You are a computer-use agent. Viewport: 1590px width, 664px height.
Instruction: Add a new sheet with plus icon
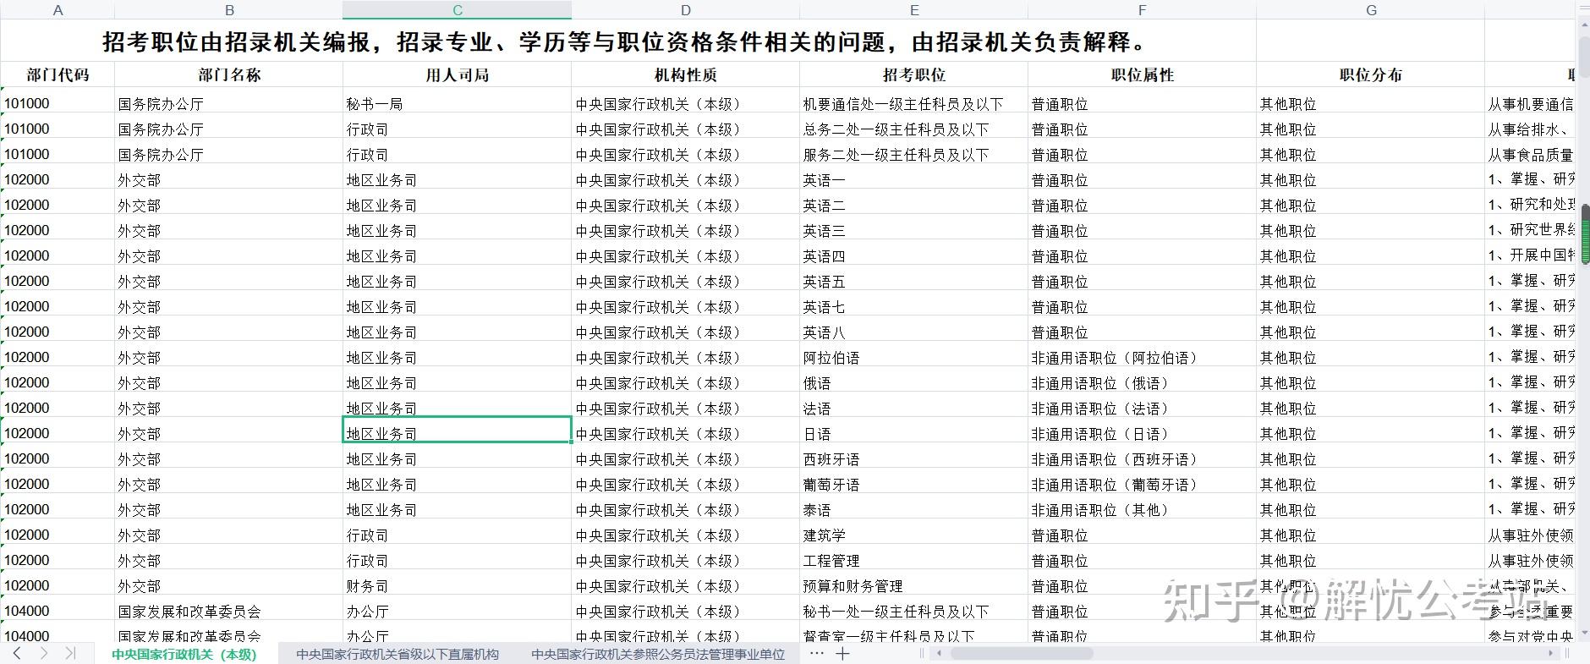842,654
